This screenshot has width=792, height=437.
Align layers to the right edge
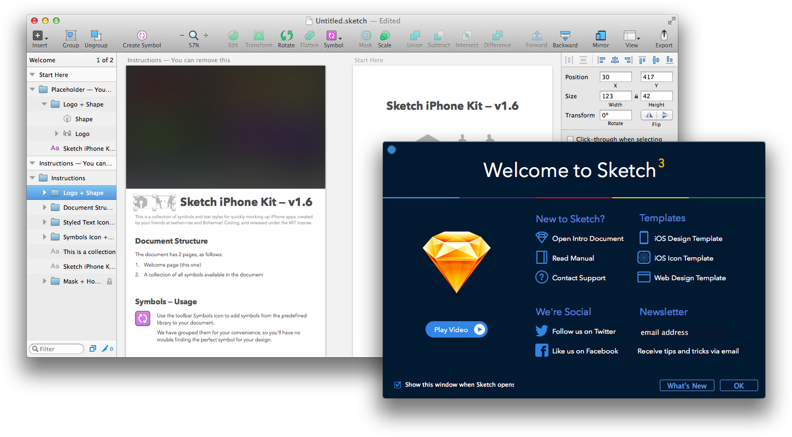pyautogui.click(x=629, y=60)
